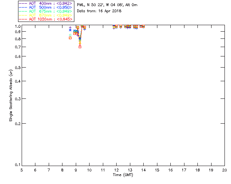Click the AOT 675nm legend entry

point(46,11)
